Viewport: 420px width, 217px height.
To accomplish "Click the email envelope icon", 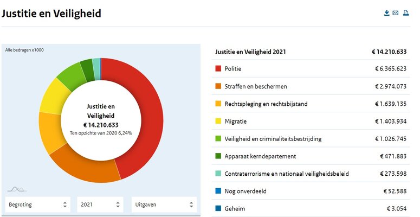I will coord(396,13).
